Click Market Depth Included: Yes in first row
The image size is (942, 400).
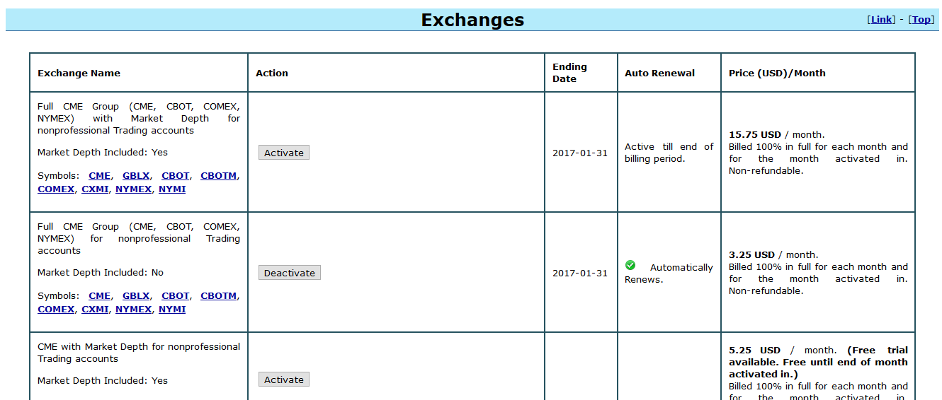pyautogui.click(x=103, y=152)
